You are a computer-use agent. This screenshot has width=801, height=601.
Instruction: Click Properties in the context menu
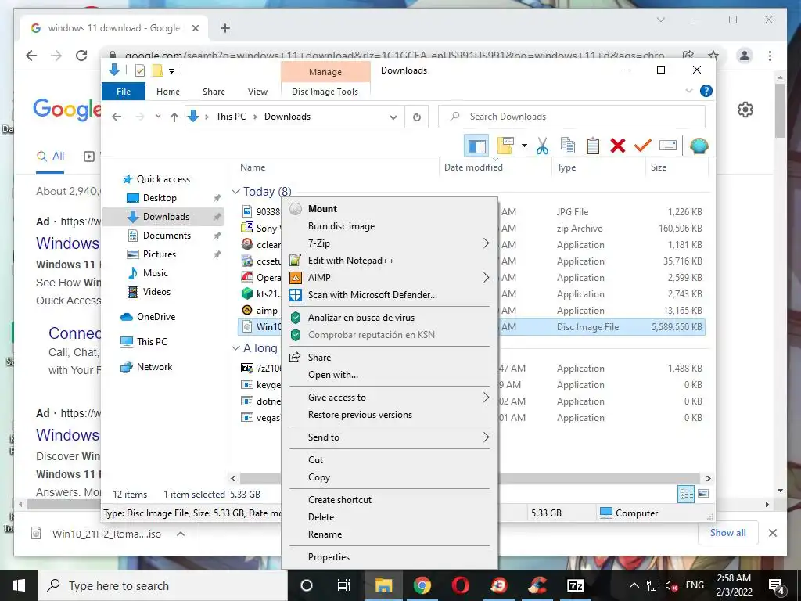(x=389, y=557)
